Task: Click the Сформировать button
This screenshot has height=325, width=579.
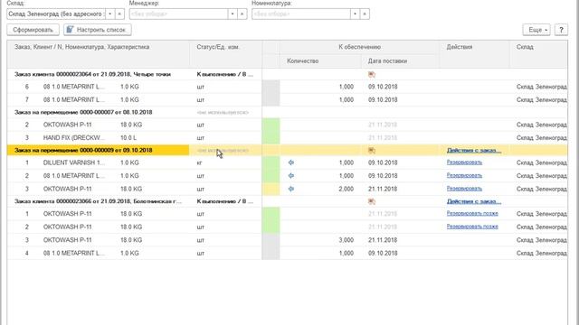Action: (33, 30)
